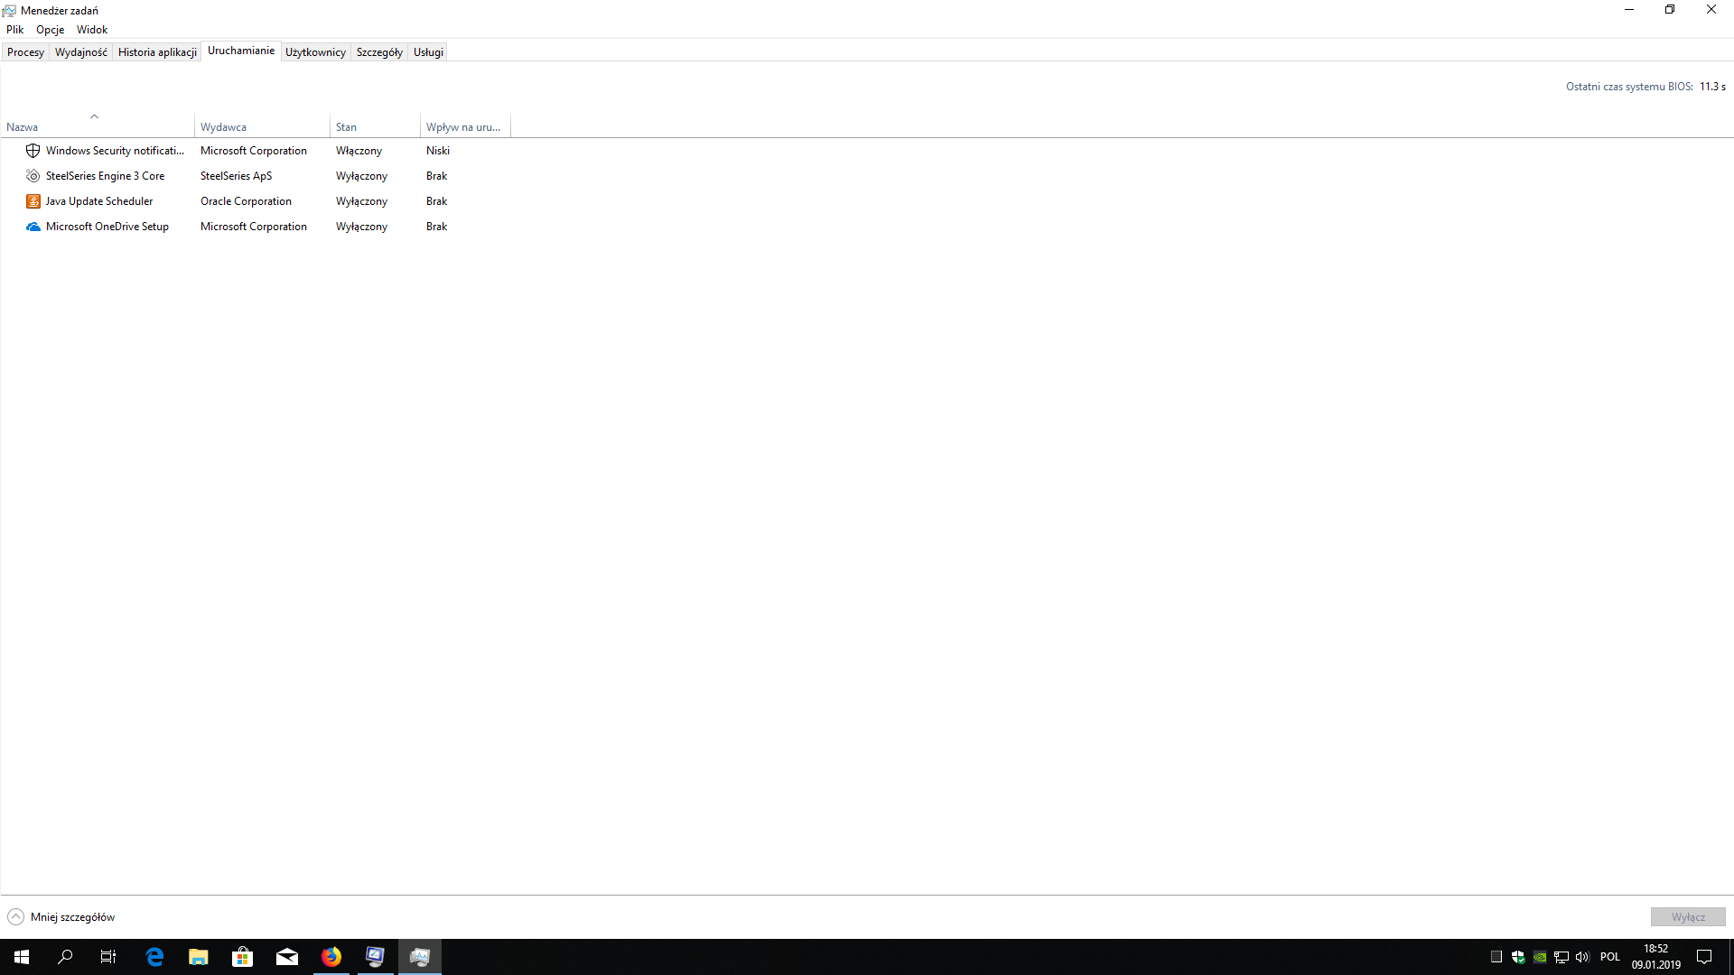Click the Windows Security tray icon
The width and height of the screenshot is (1734, 975).
click(x=1518, y=957)
